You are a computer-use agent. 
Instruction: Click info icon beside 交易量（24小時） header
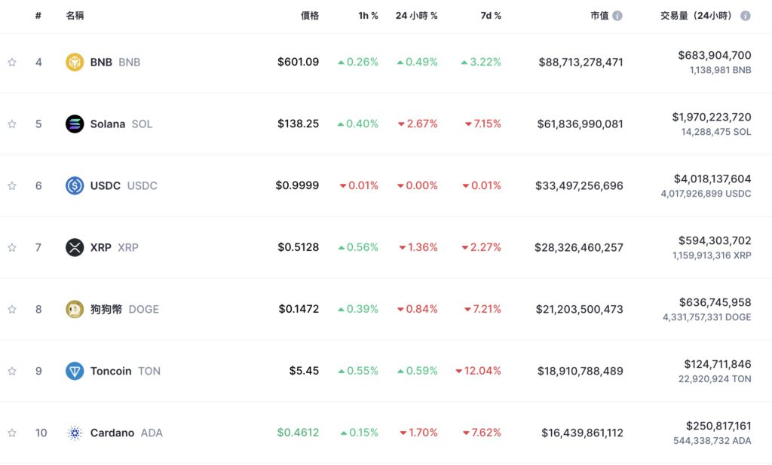pyautogui.click(x=746, y=15)
